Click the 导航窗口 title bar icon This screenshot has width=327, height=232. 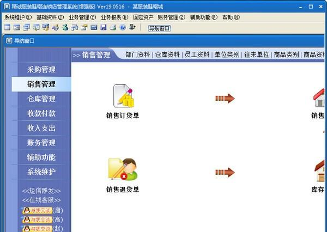(9, 41)
